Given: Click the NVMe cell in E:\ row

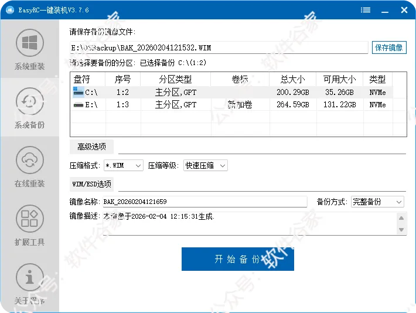Looking at the screenshot, I should coord(377,104).
